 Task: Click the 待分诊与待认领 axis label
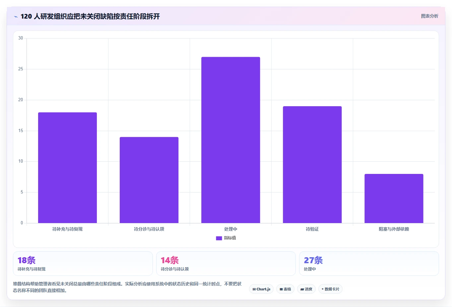149,229
